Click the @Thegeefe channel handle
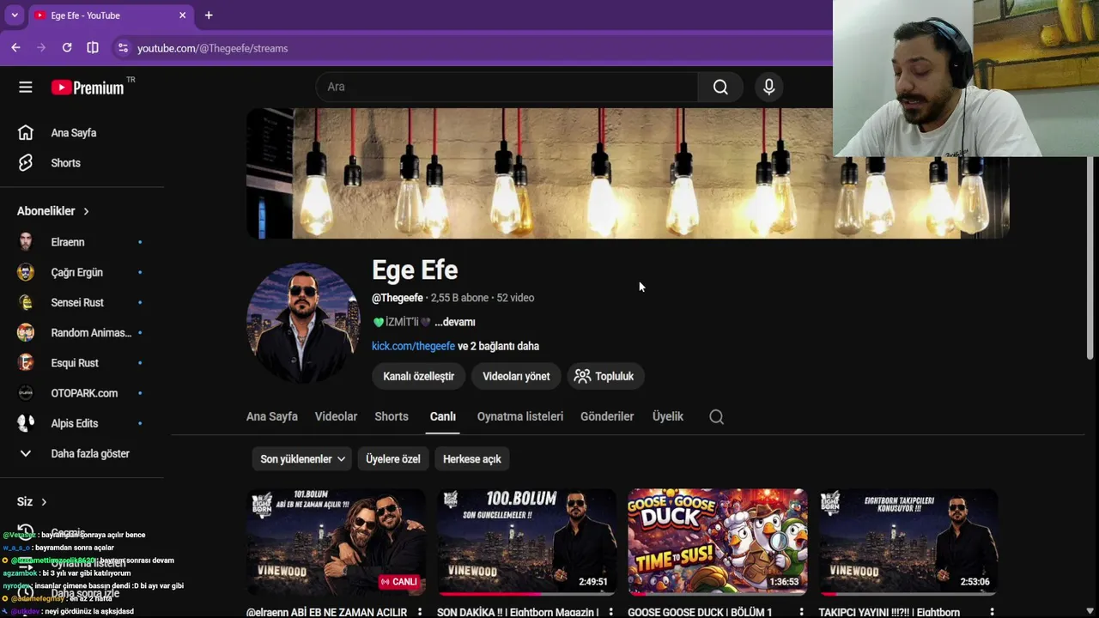Image resolution: width=1099 pixels, height=618 pixels. tap(398, 298)
